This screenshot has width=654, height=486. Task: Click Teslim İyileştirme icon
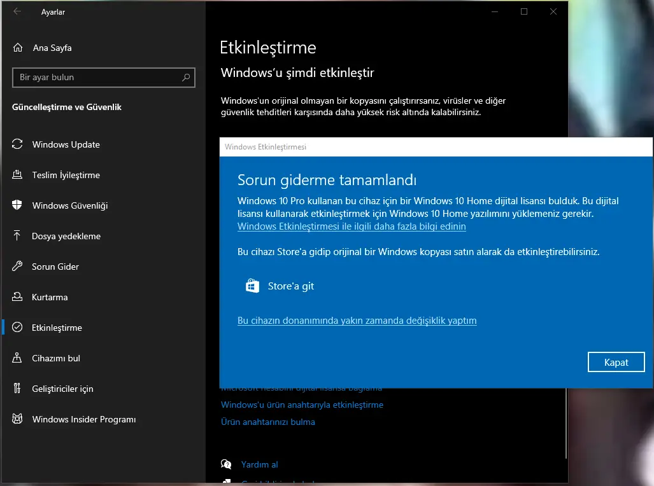pos(17,175)
